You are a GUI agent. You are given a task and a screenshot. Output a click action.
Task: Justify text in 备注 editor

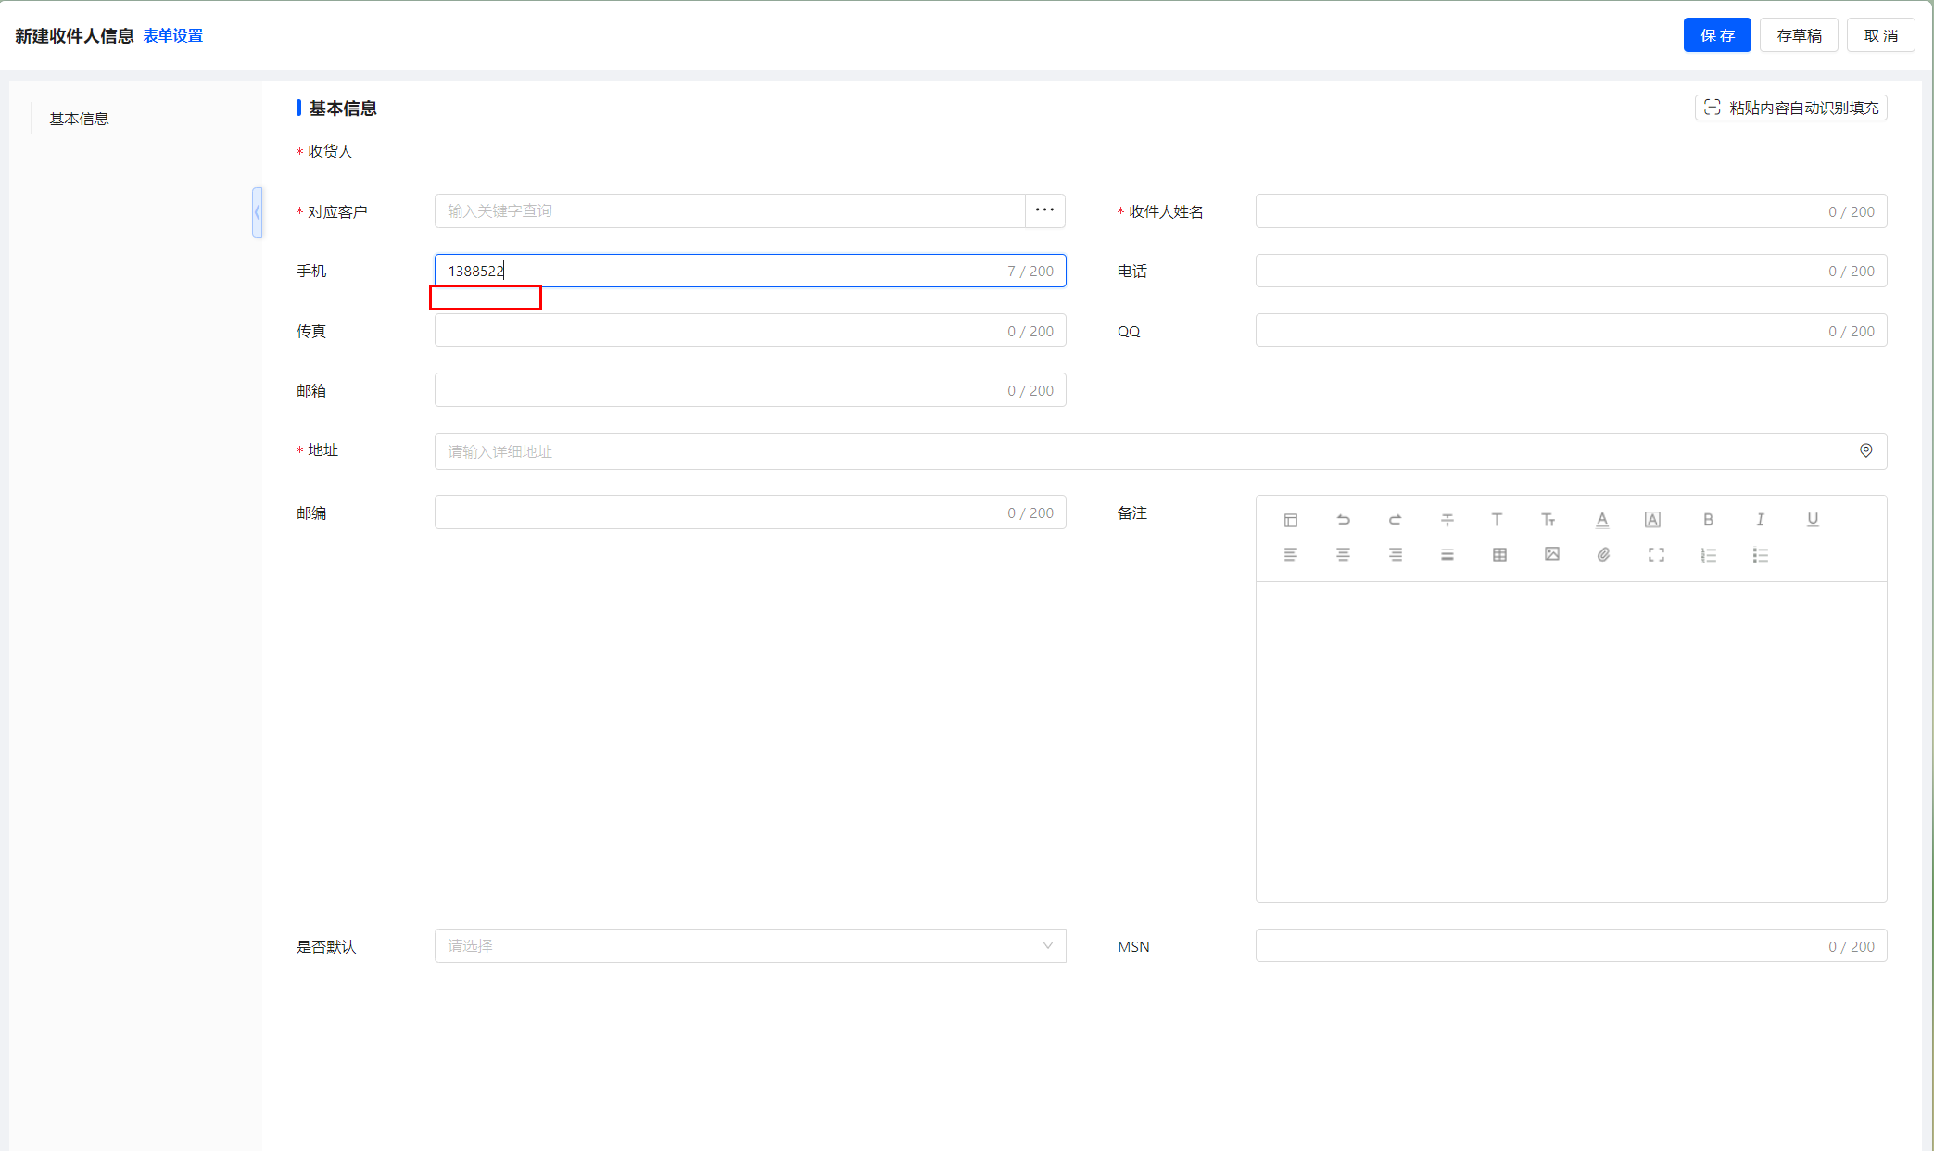pyautogui.click(x=1447, y=555)
